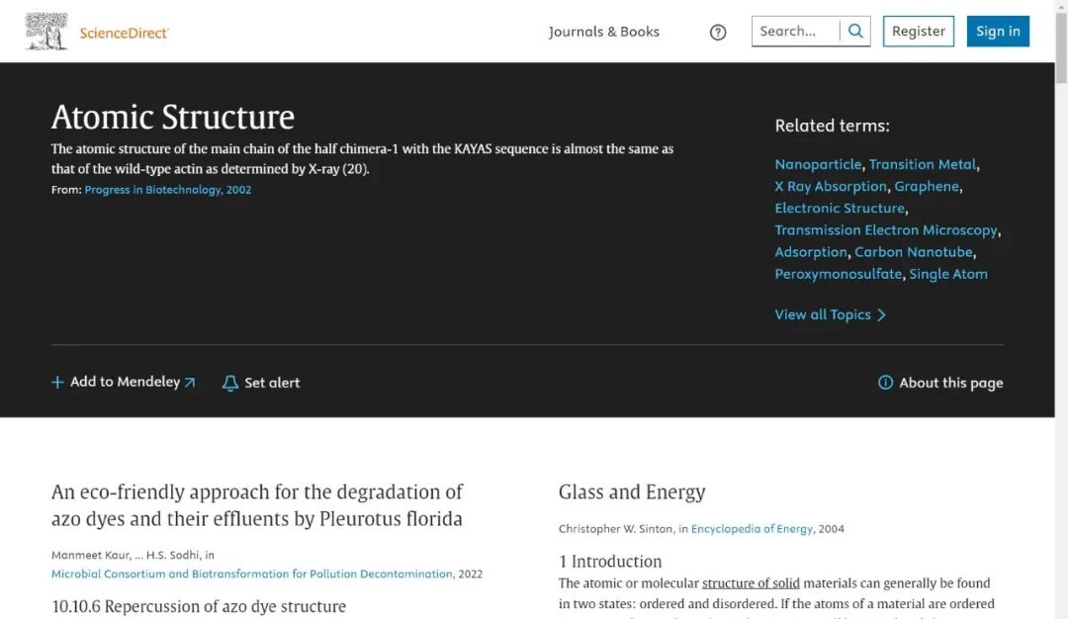Click the Elsevier tree logo icon

[x=46, y=32]
